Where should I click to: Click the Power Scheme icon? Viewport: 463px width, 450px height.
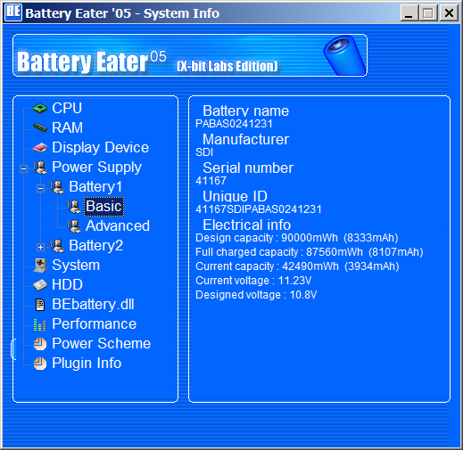[40, 344]
